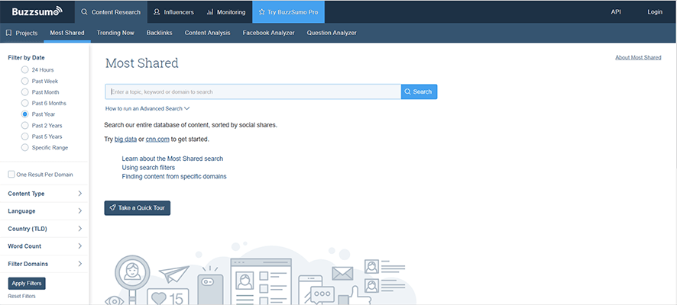The height and width of the screenshot is (305, 677).
Task: Go to Trending Now
Action: click(x=115, y=33)
